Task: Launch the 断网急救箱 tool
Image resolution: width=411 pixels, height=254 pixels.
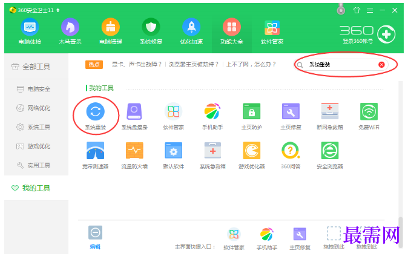Action: pos(330,116)
